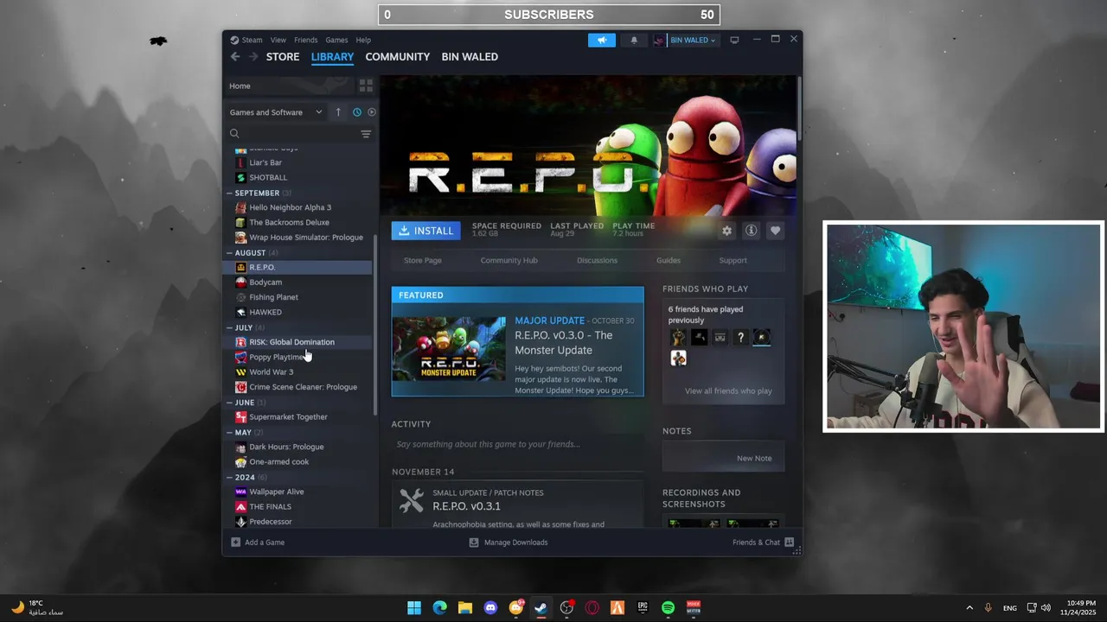Open the notifications bell
Image resolution: width=1107 pixels, height=622 pixels.
(634, 40)
